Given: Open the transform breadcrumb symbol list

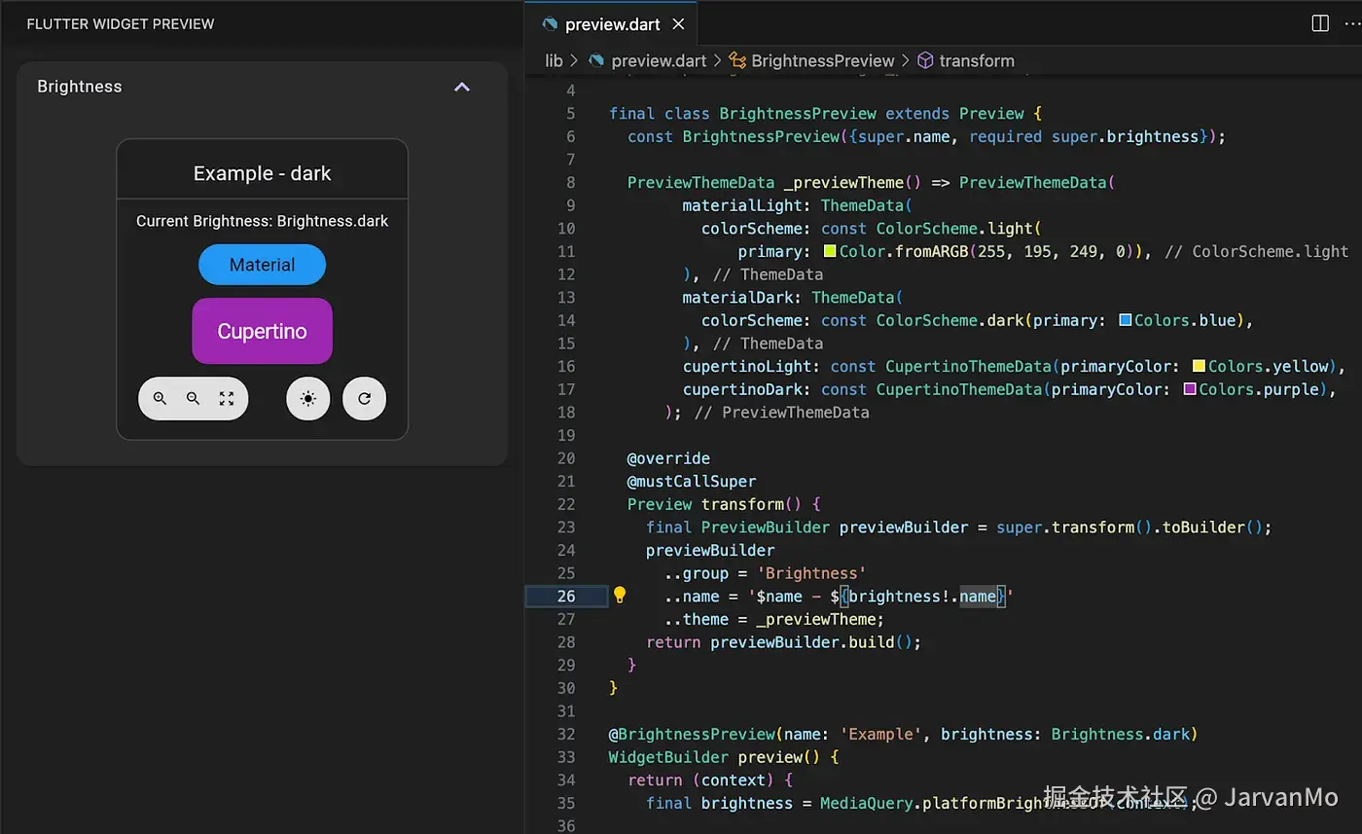Looking at the screenshot, I should (x=976, y=60).
